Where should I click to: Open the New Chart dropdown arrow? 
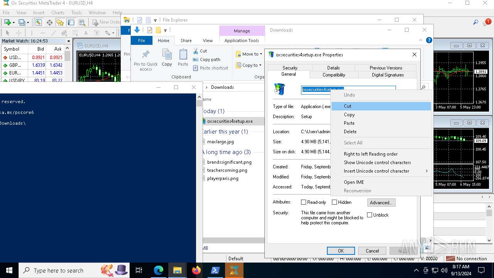click(14, 22)
